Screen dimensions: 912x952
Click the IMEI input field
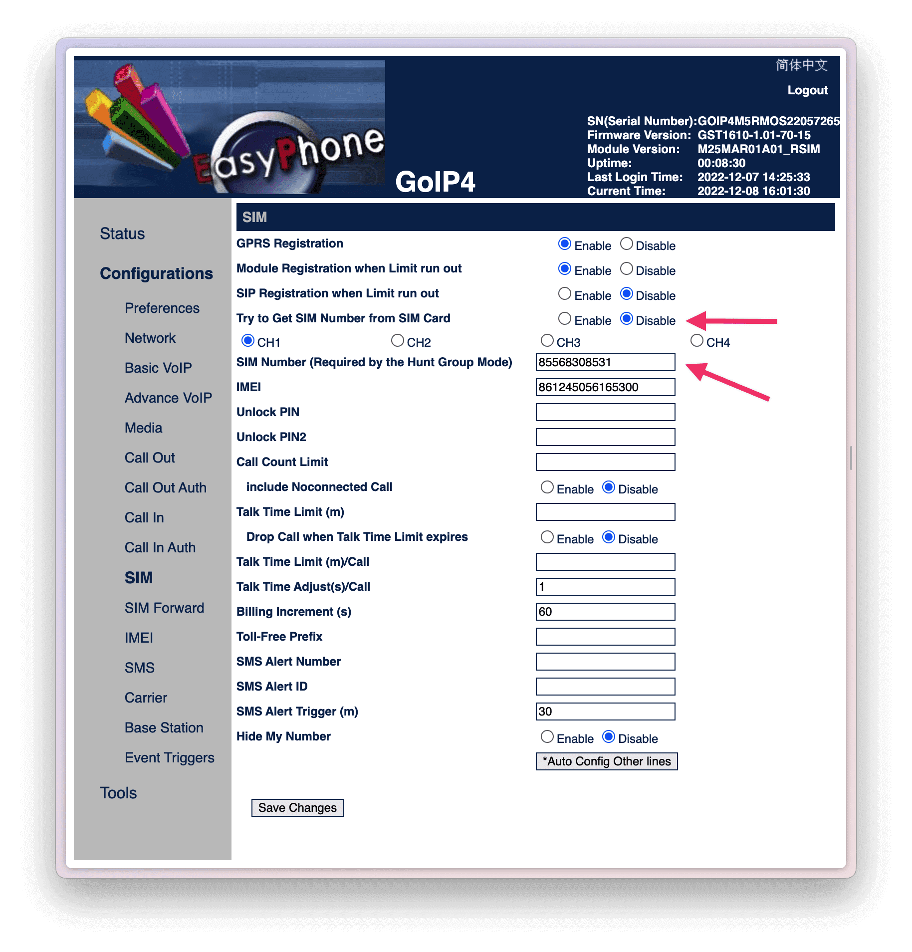[605, 387]
